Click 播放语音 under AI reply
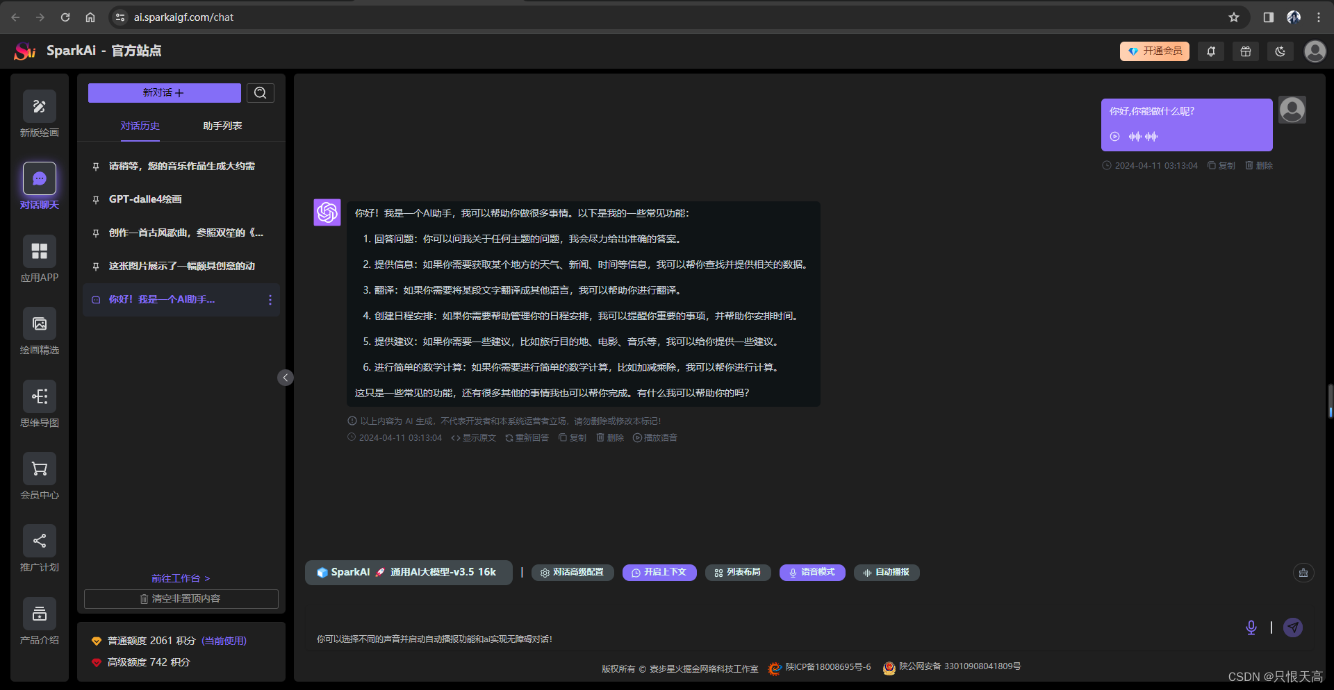1334x690 pixels. pyautogui.click(x=655, y=438)
